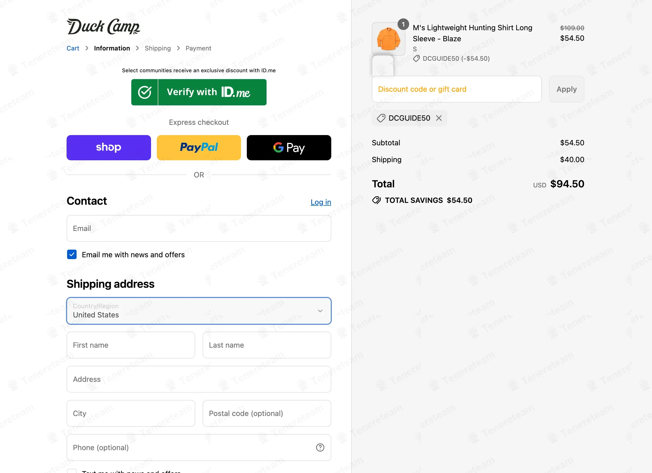Click the ID.me checkmark icon

tap(145, 92)
